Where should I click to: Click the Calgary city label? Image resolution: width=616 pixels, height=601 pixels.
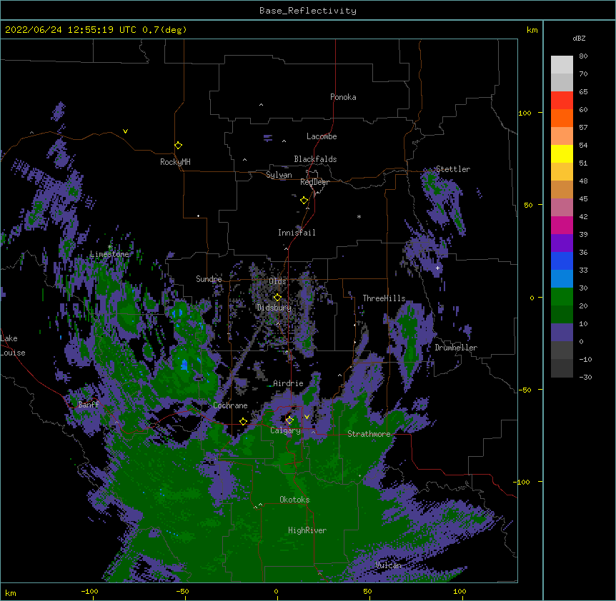pos(285,430)
